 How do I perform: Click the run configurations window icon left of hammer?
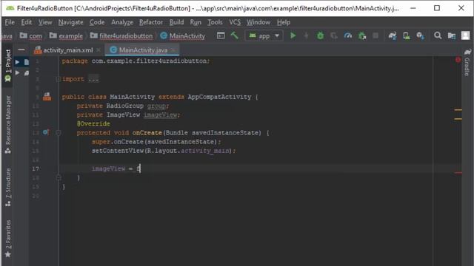click(221, 35)
